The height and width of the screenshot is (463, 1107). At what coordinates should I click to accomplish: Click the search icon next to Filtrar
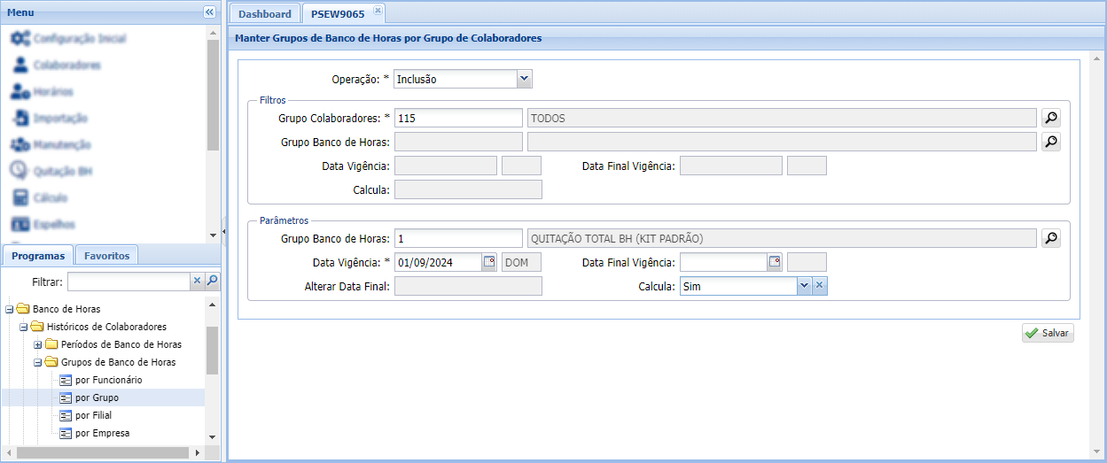click(213, 282)
